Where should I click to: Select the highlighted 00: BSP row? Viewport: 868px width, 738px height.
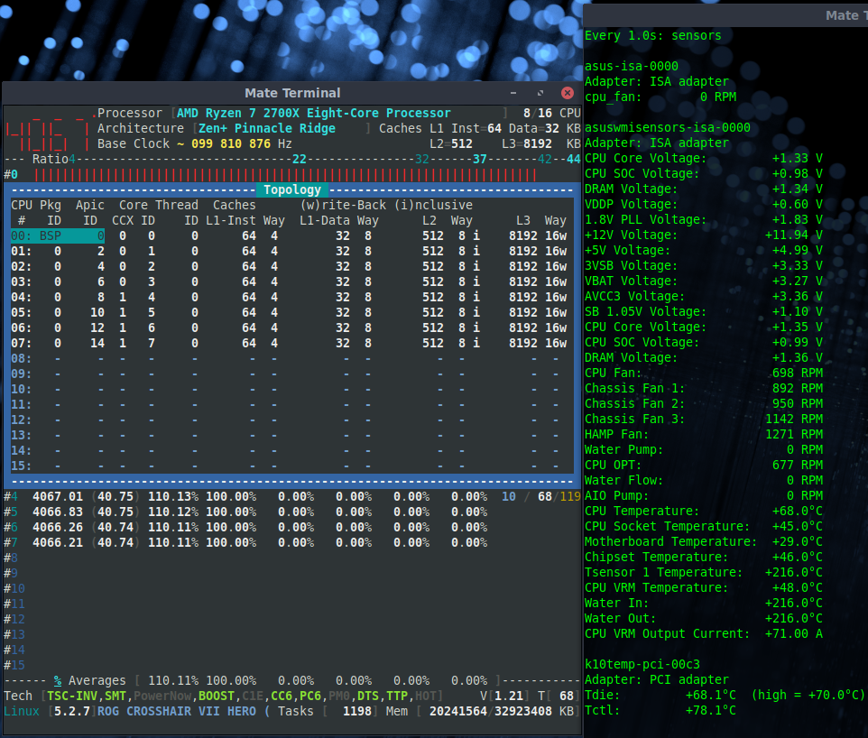point(58,235)
